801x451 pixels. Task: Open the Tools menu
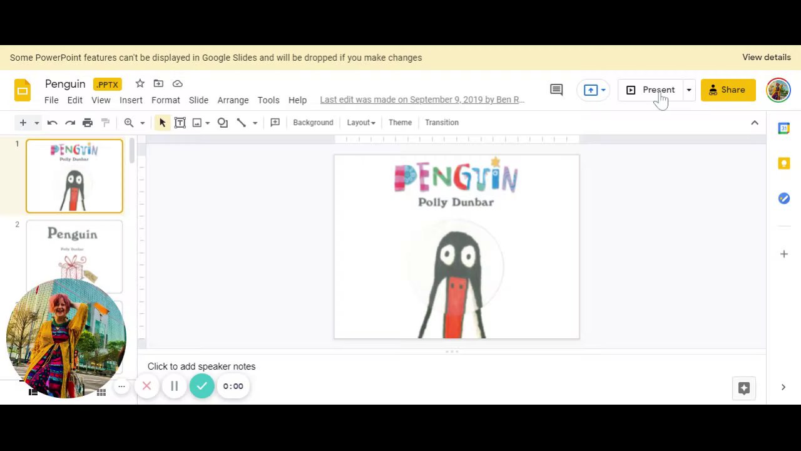268,100
